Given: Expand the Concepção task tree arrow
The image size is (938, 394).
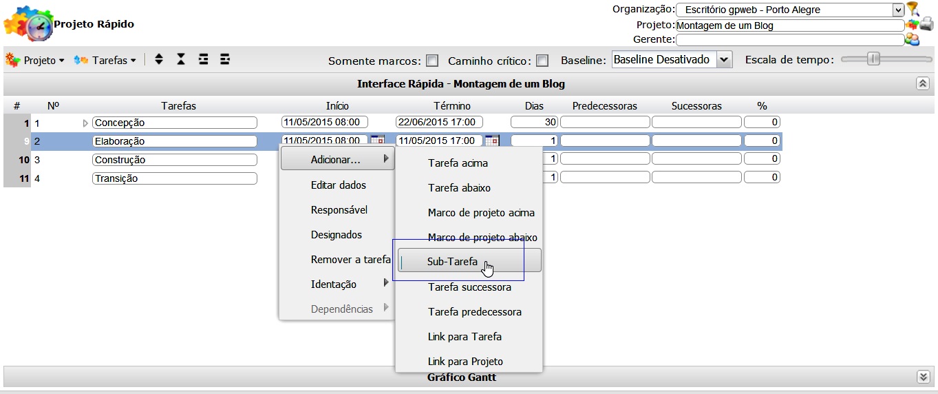Looking at the screenshot, I should pos(85,123).
